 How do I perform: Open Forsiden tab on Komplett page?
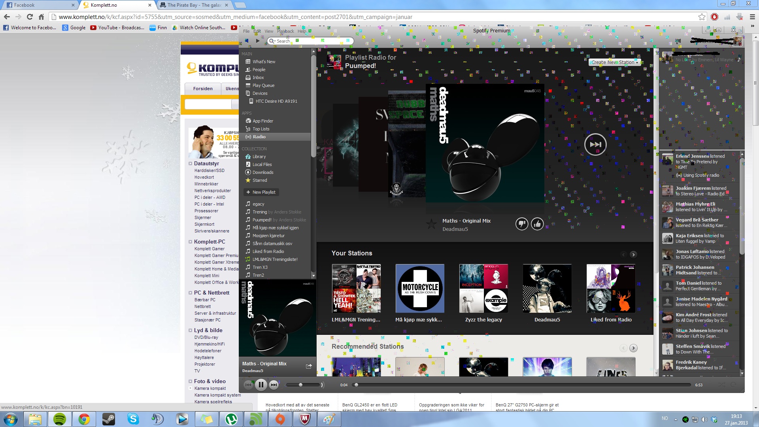(203, 89)
